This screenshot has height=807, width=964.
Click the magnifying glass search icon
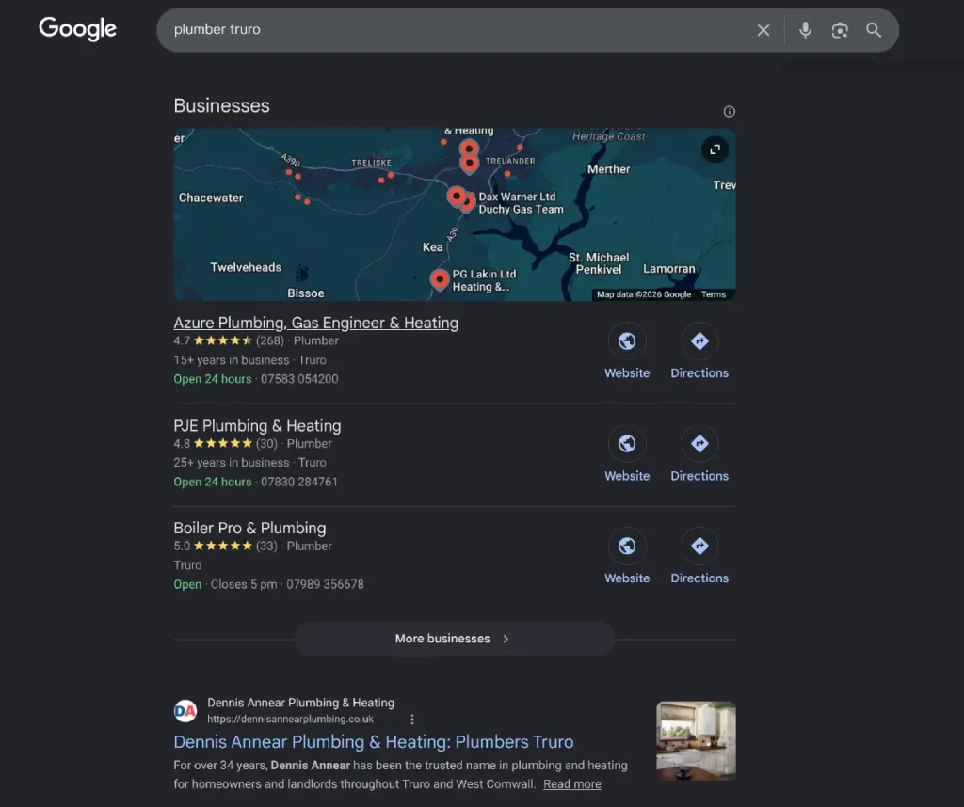tap(873, 30)
